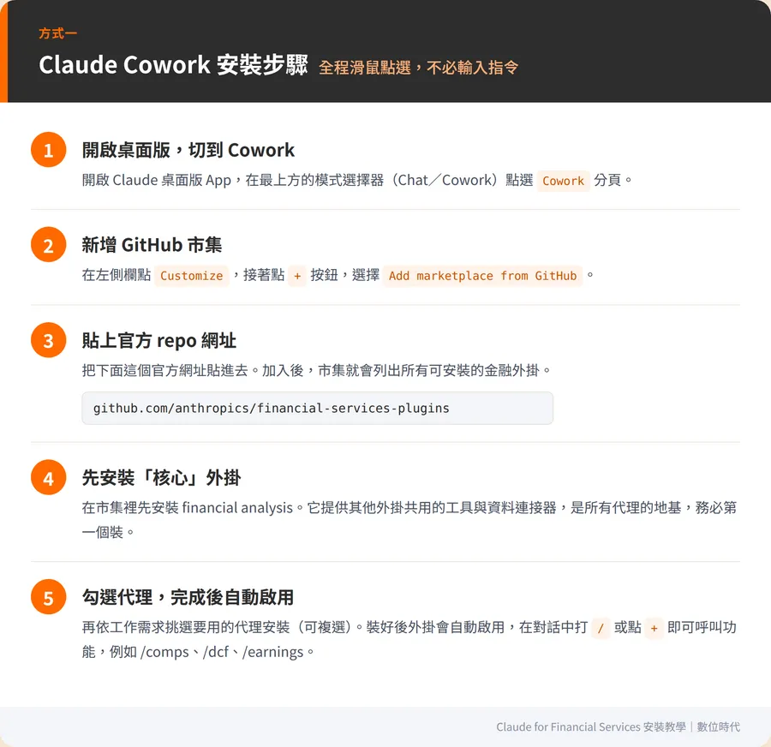Click the highlighted "Cowork" code chip

pyautogui.click(x=563, y=181)
